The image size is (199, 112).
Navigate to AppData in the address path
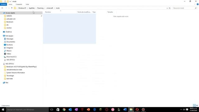coord(32,8)
